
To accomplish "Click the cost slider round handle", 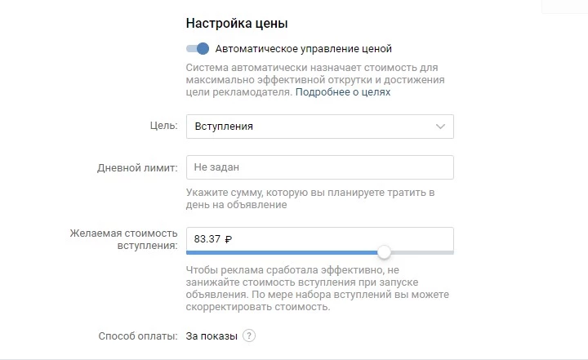I will click(x=384, y=252).
